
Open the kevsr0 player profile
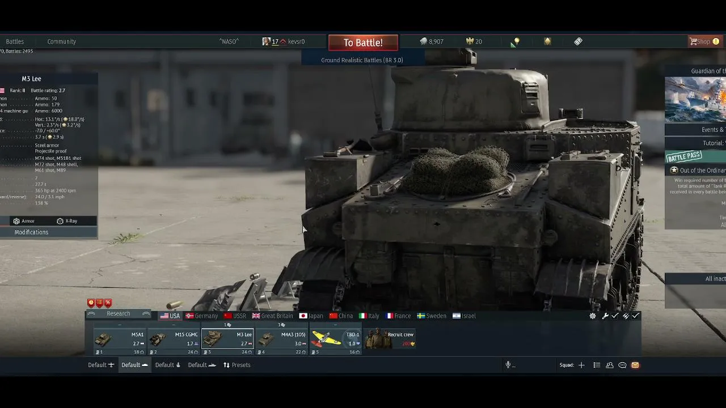pyautogui.click(x=284, y=41)
